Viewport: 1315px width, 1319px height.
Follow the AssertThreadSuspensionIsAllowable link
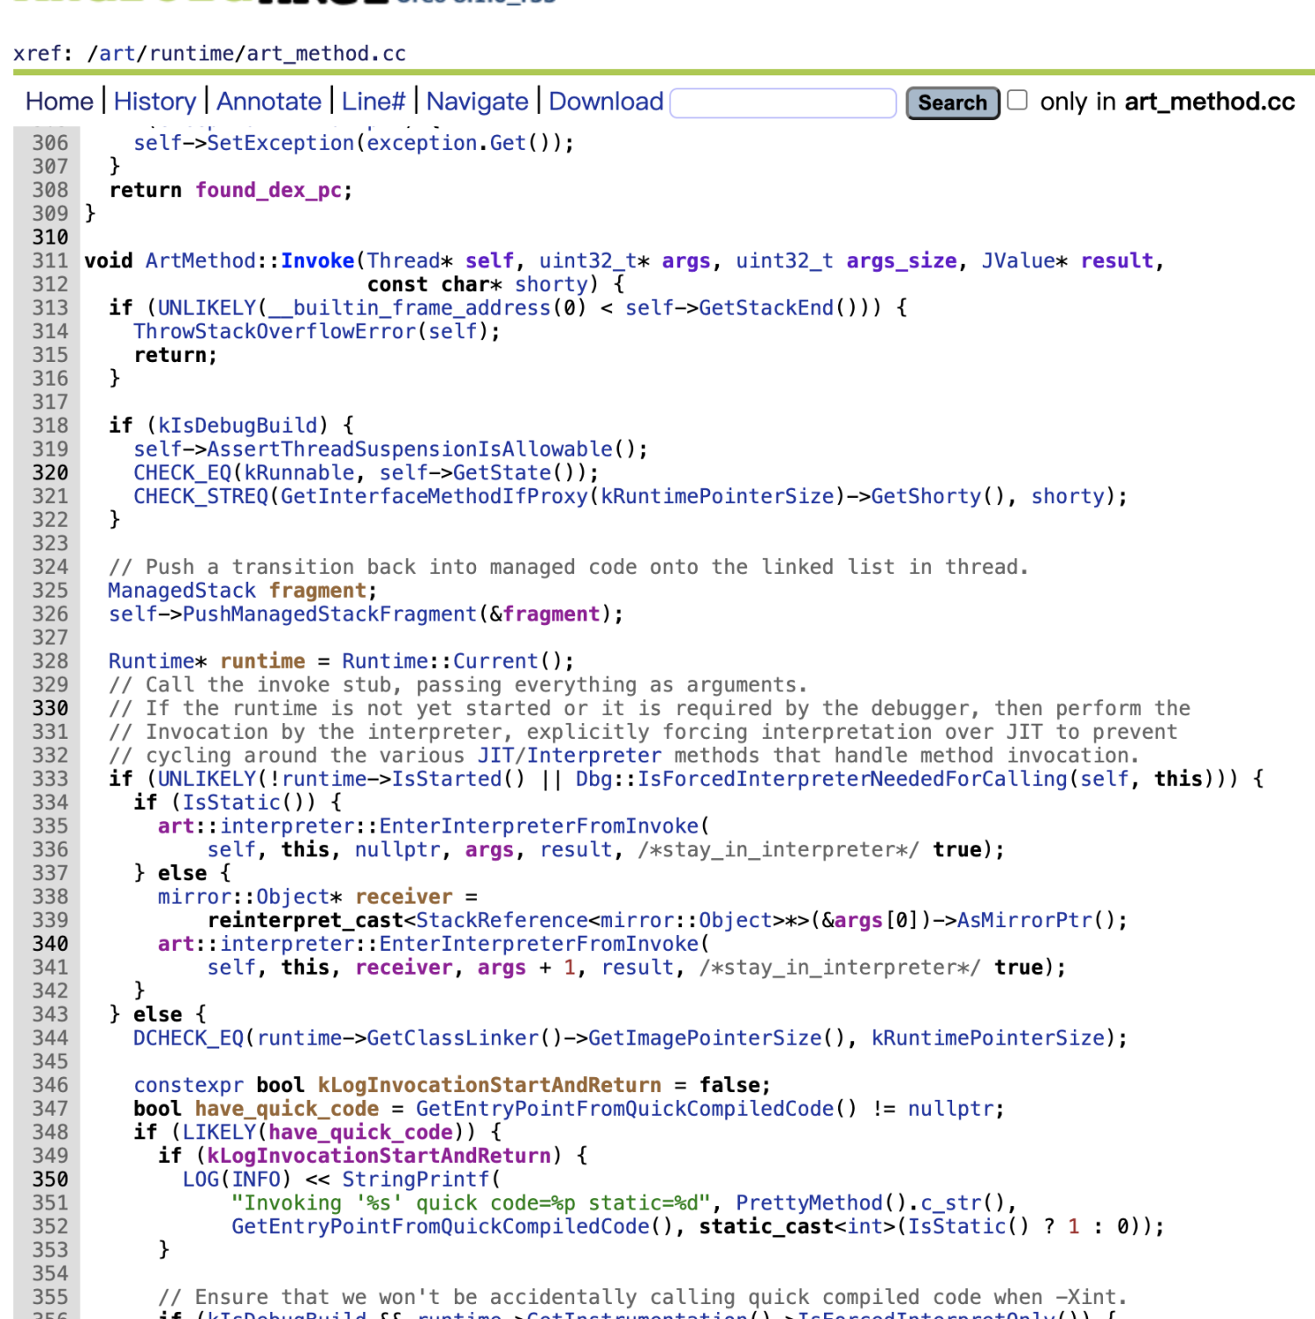point(410,450)
